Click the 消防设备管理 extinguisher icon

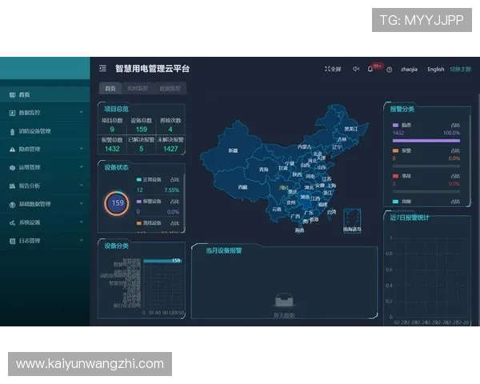12,132
